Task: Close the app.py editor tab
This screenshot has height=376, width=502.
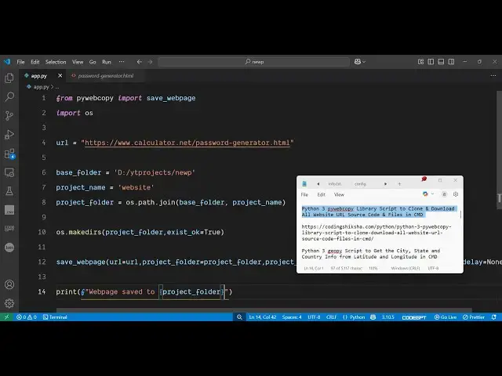Action: click(60, 76)
